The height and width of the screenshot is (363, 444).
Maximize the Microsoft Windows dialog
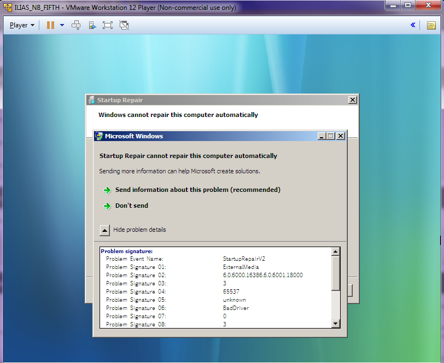(x=330, y=136)
